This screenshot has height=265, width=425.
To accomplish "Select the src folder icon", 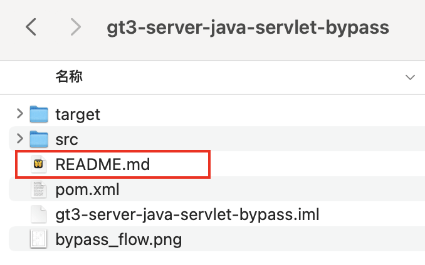I will click(39, 139).
